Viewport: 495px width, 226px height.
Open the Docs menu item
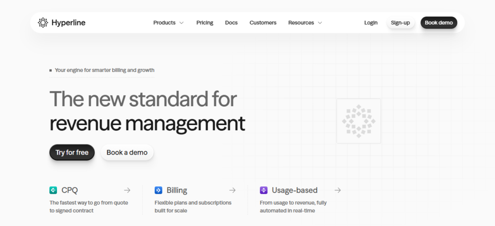tap(231, 23)
